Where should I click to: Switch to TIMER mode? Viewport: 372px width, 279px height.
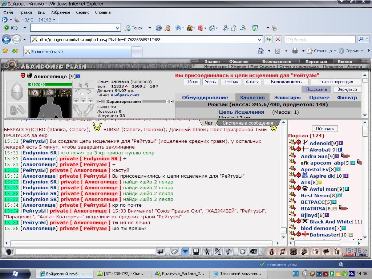click(x=361, y=255)
